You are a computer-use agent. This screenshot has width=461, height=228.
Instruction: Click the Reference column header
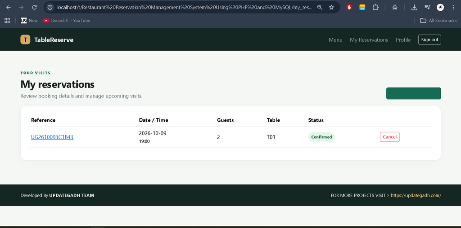(43, 120)
